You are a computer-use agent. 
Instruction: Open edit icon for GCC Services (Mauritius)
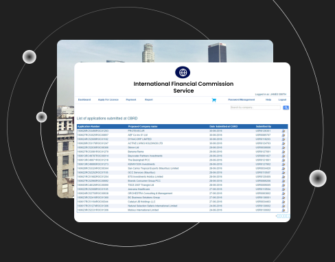pos(284,173)
